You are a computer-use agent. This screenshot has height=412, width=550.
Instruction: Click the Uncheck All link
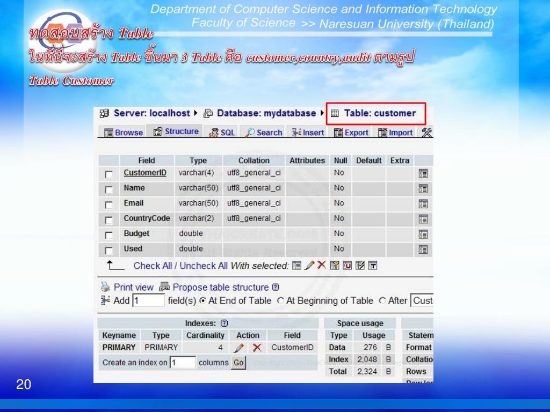[x=204, y=266]
